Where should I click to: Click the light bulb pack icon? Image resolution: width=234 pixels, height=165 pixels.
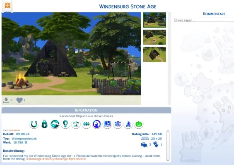point(65,124)
